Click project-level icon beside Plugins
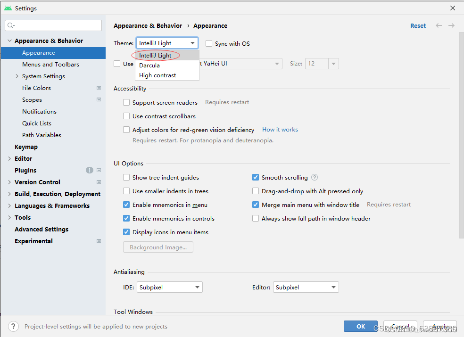 99,170
